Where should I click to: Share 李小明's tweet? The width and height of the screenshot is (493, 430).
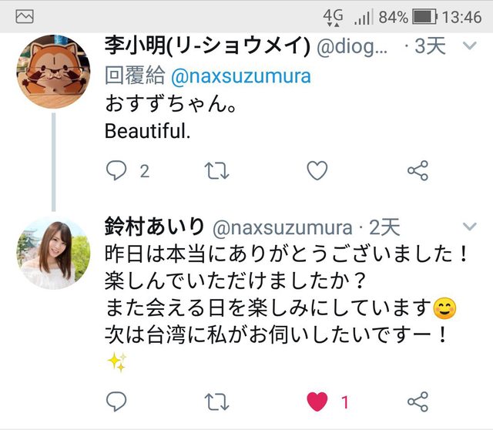coord(418,171)
